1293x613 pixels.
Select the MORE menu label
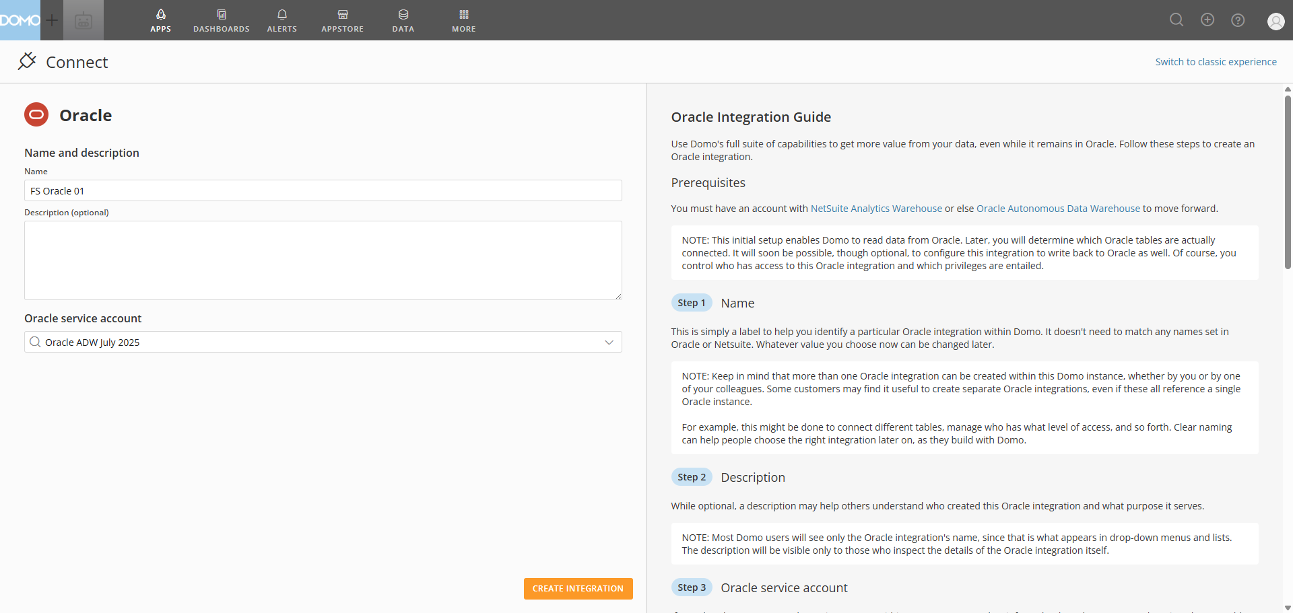click(464, 29)
